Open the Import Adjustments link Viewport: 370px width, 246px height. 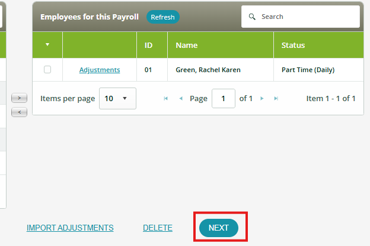[x=70, y=228]
